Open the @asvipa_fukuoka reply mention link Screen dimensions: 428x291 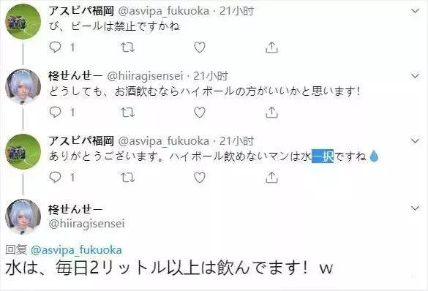click(76, 250)
